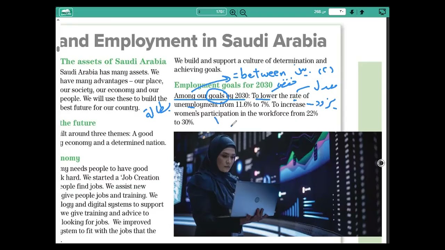Enter presentation fullscreen mode icon

[382, 12]
